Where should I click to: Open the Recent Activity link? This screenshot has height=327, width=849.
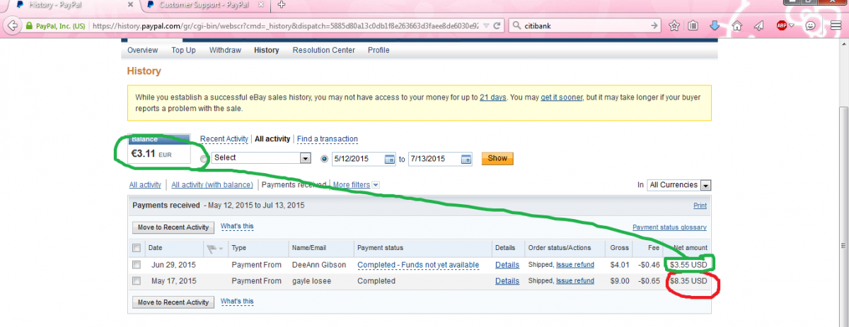(x=224, y=139)
